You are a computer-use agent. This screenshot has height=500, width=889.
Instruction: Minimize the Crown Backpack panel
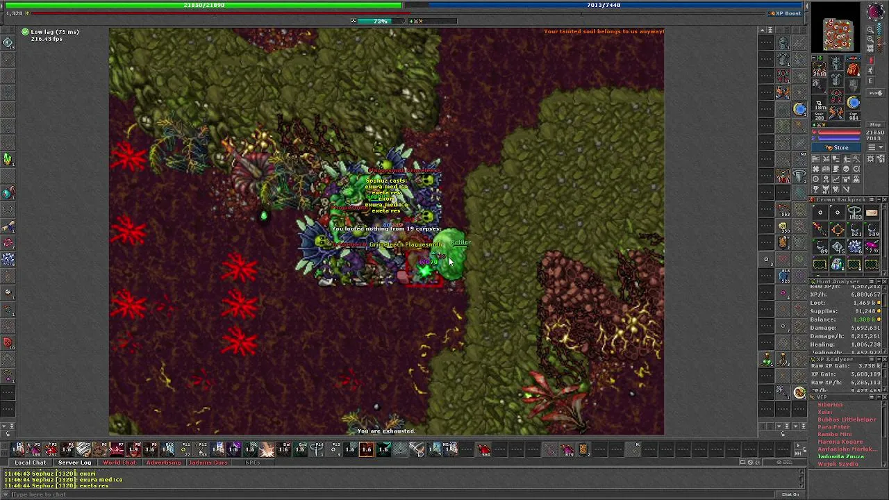877,200
